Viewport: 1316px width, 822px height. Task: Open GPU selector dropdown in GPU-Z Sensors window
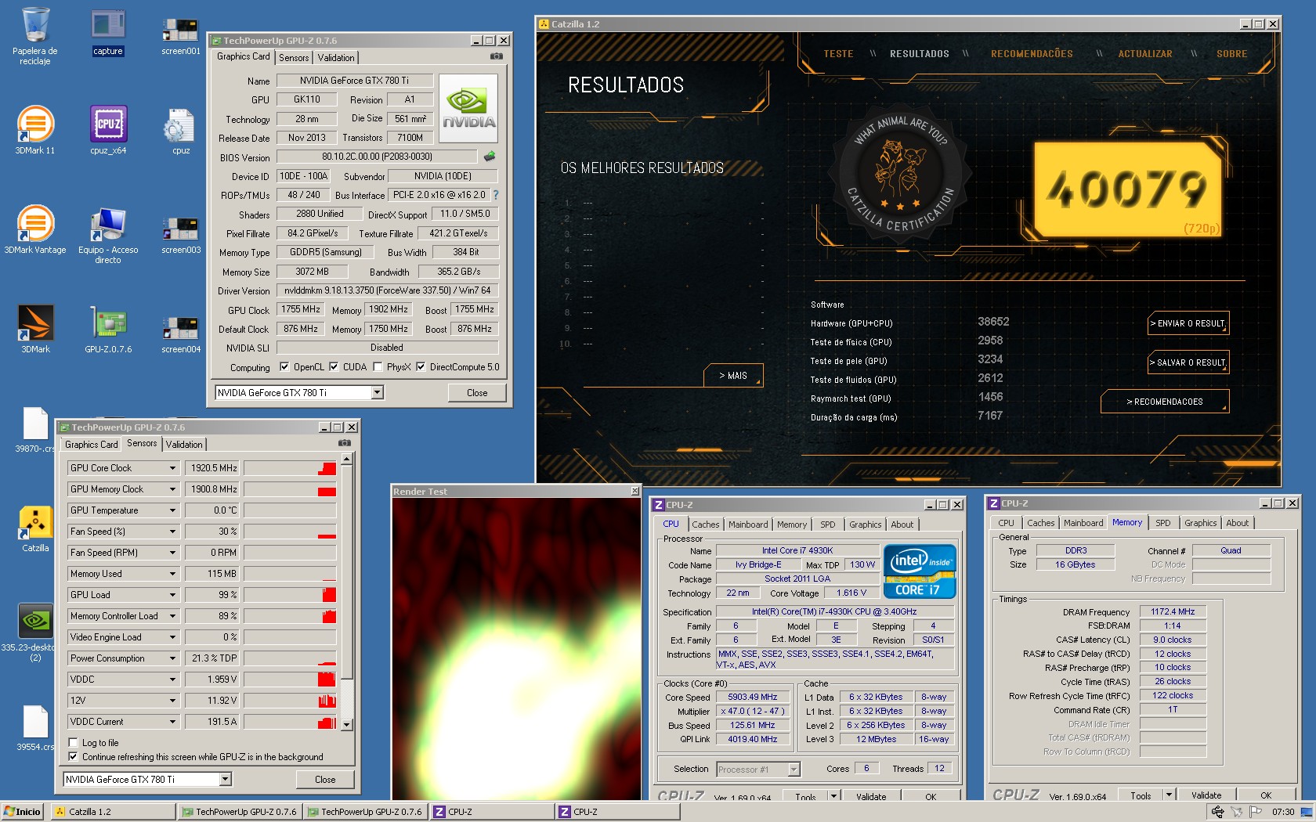pos(226,779)
